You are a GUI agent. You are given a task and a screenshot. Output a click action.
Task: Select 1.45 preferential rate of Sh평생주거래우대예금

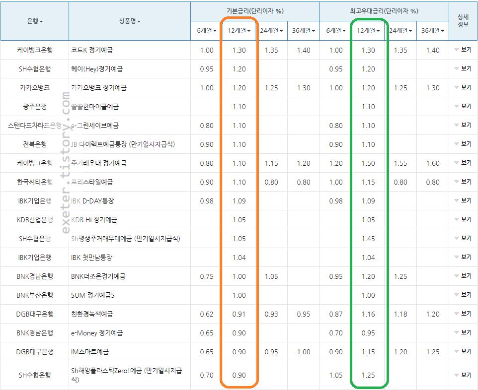[x=368, y=239]
